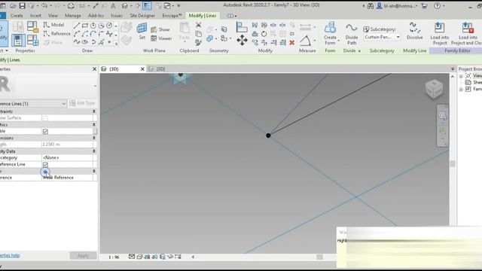Screen dimensions: 482x271
Task: Open the Create ribbon tab
Action: [x=17, y=15]
